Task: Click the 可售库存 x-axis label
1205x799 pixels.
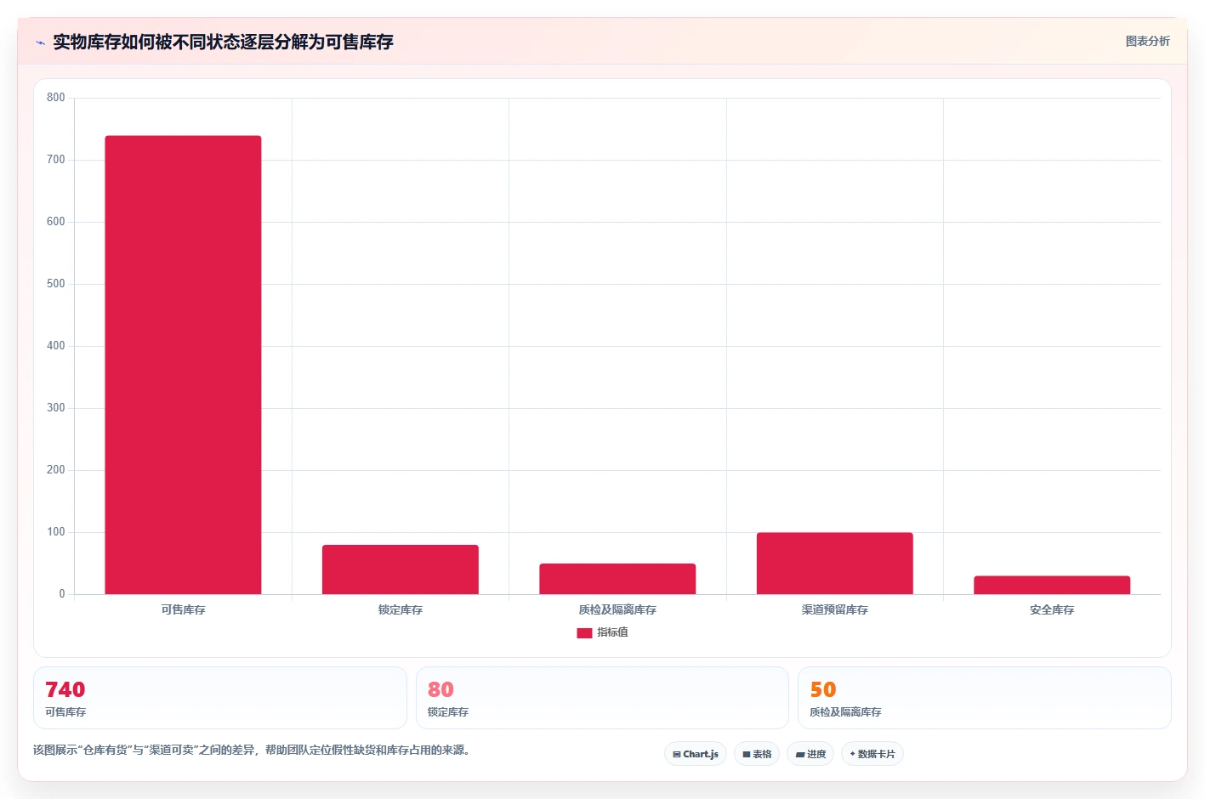Action: click(x=183, y=609)
